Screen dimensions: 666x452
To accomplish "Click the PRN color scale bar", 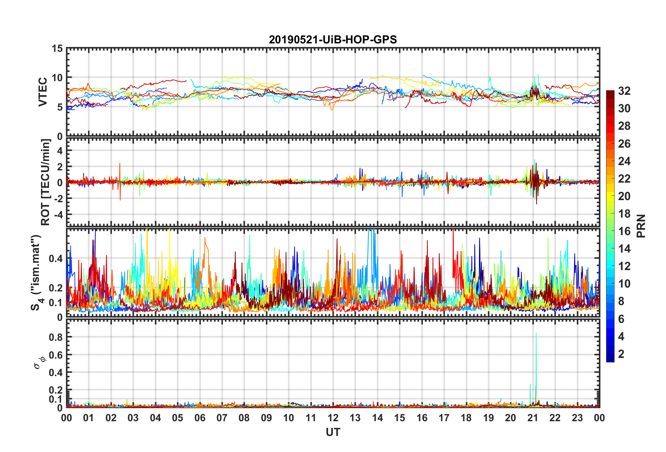I will 610,226.
